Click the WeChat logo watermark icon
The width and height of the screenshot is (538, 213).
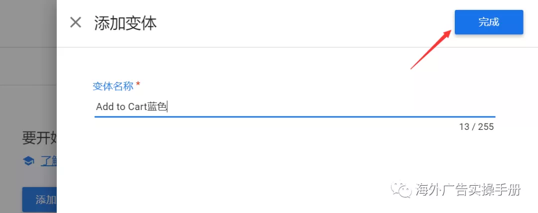(403, 189)
